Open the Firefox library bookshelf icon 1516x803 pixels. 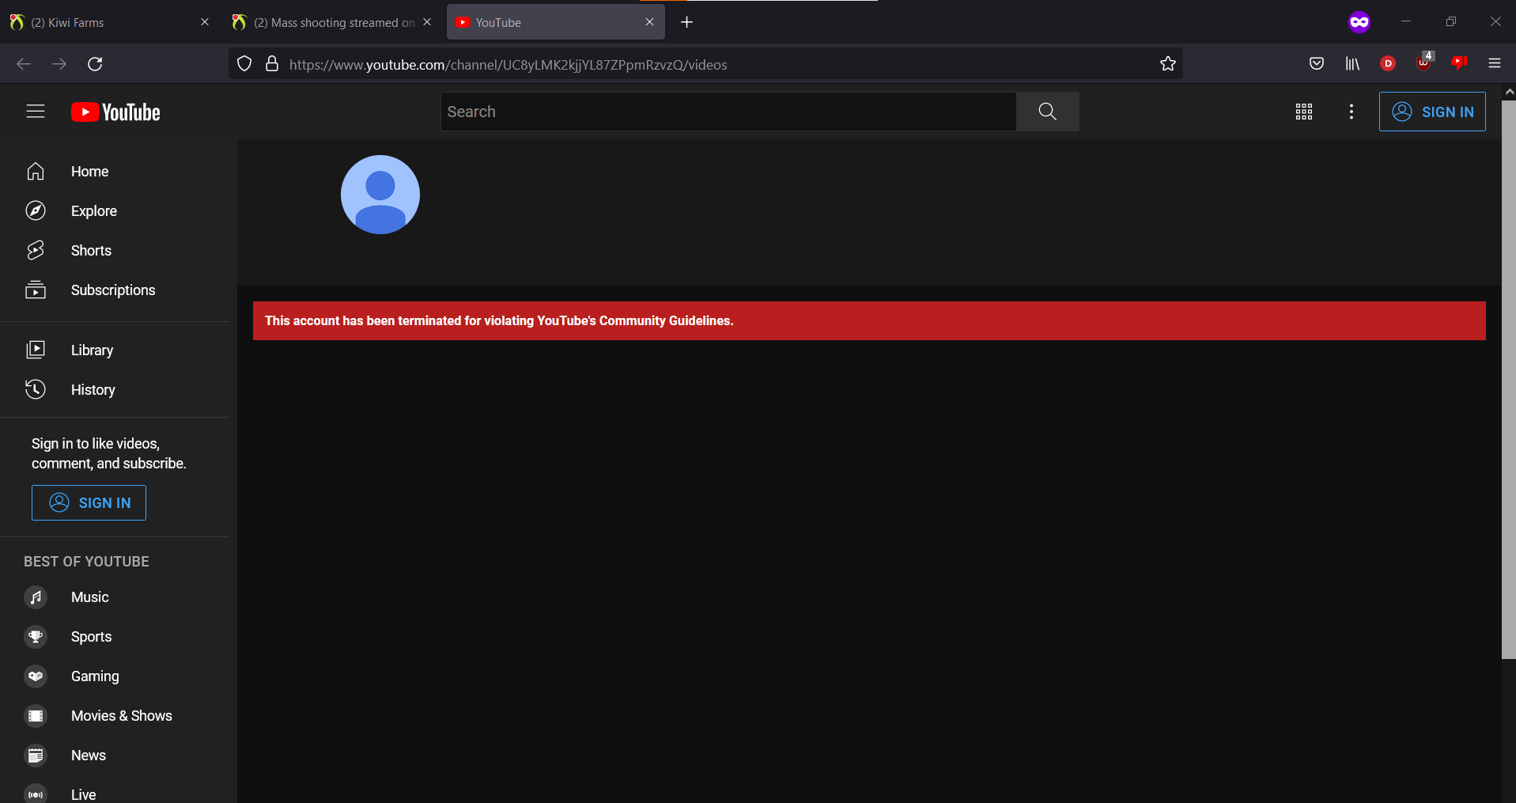pyautogui.click(x=1352, y=64)
